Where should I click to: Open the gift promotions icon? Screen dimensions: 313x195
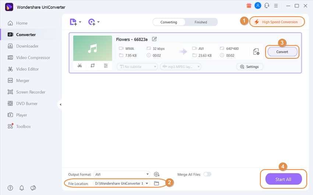coord(249,6)
